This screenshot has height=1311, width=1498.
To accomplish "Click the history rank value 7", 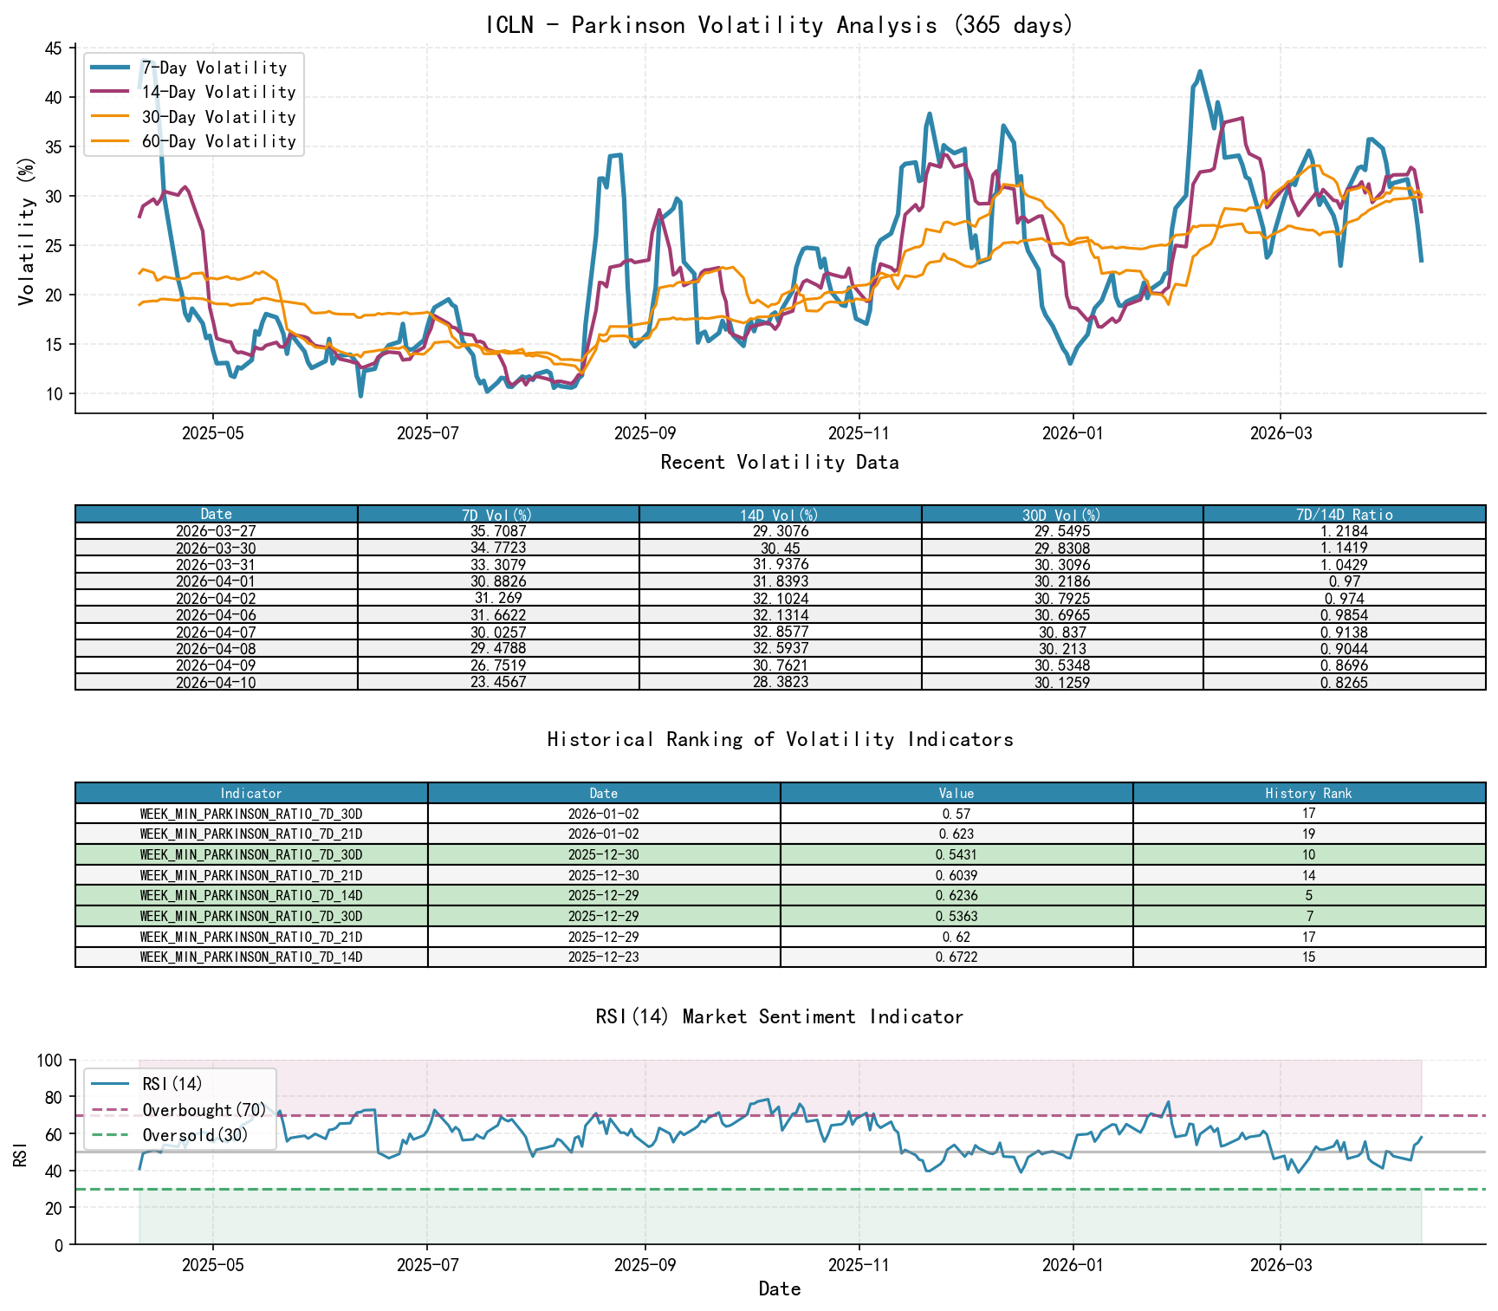I will tap(1309, 916).
